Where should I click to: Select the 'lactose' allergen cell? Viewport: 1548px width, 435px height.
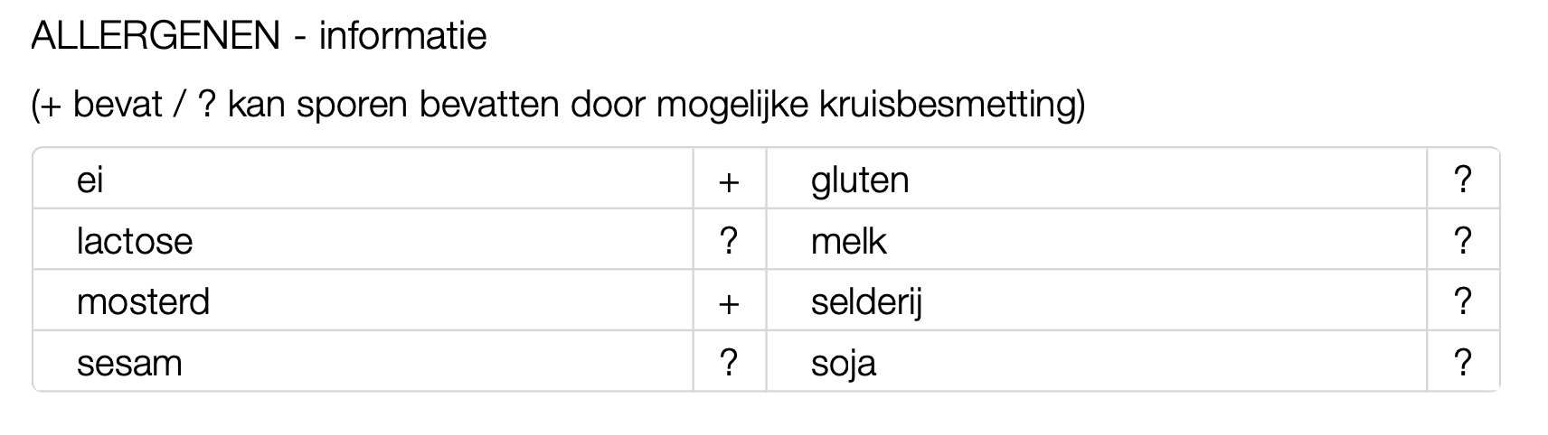(135, 241)
